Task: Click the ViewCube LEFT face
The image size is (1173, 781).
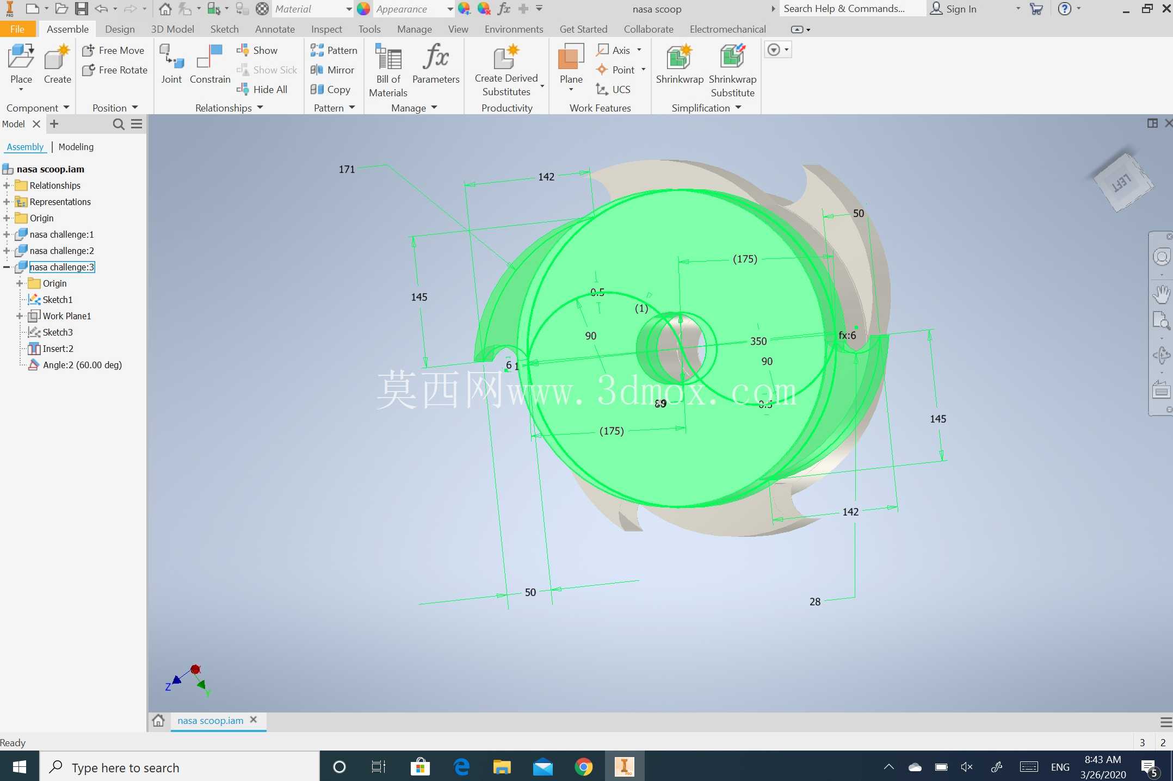Action: click(1122, 182)
